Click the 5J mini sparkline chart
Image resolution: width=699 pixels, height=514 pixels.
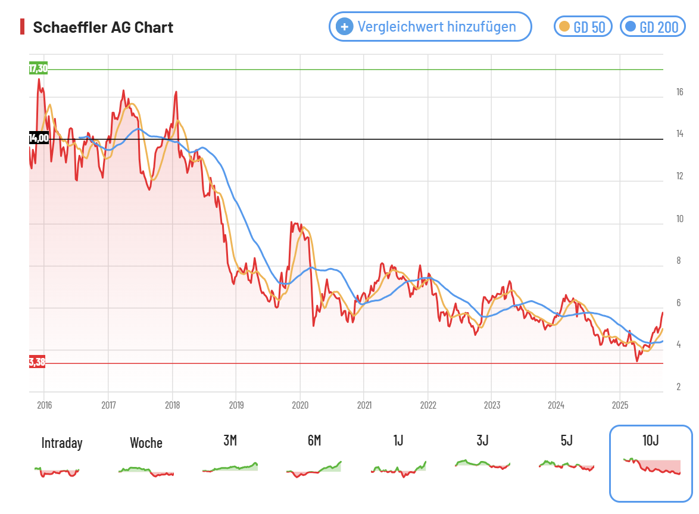click(x=567, y=465)
